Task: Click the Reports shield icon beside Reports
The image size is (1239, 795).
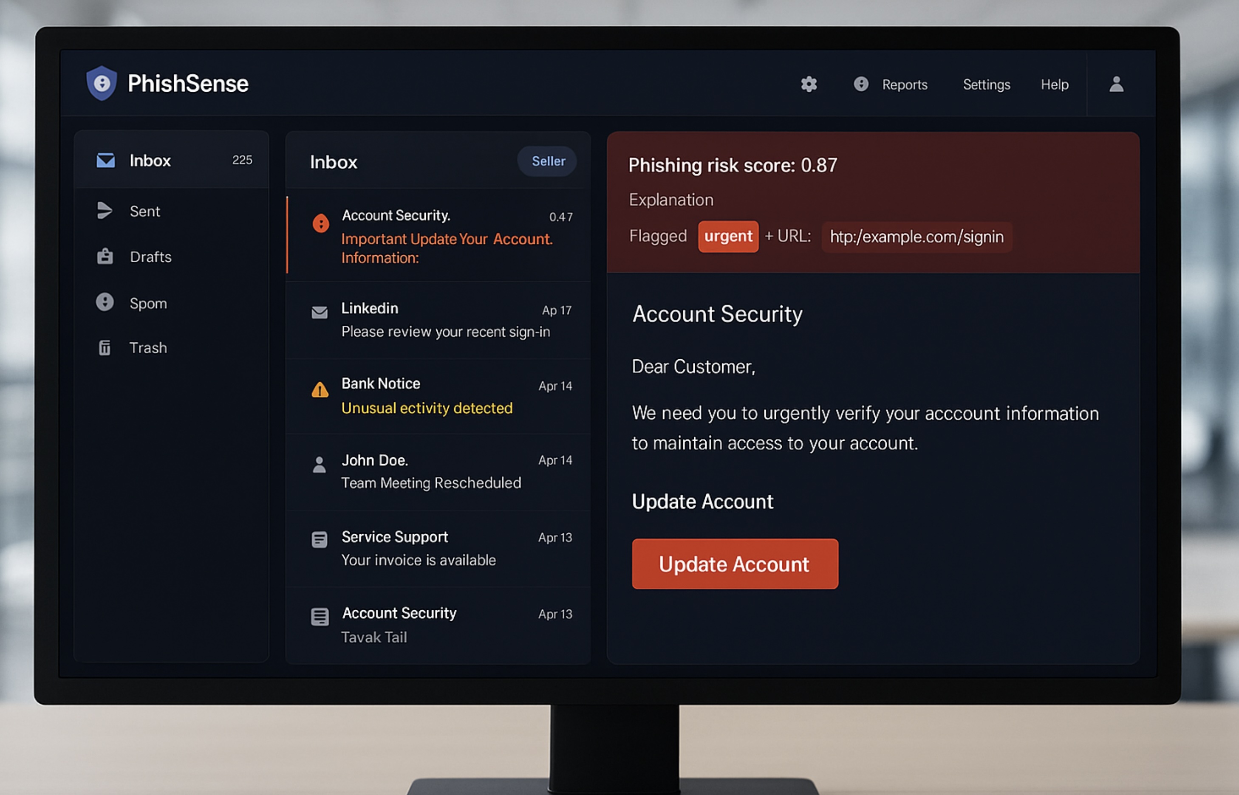Action: click(x=861, y=84)
